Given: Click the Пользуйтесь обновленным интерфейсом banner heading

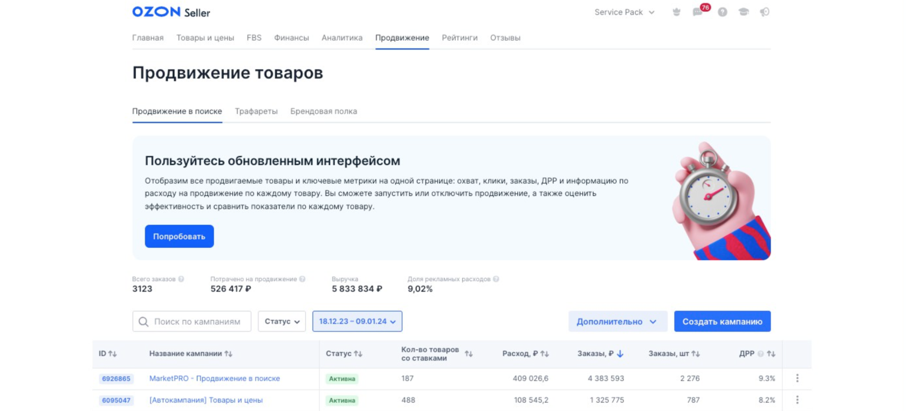Looking at the screenshot, I should tap(272, 161).
